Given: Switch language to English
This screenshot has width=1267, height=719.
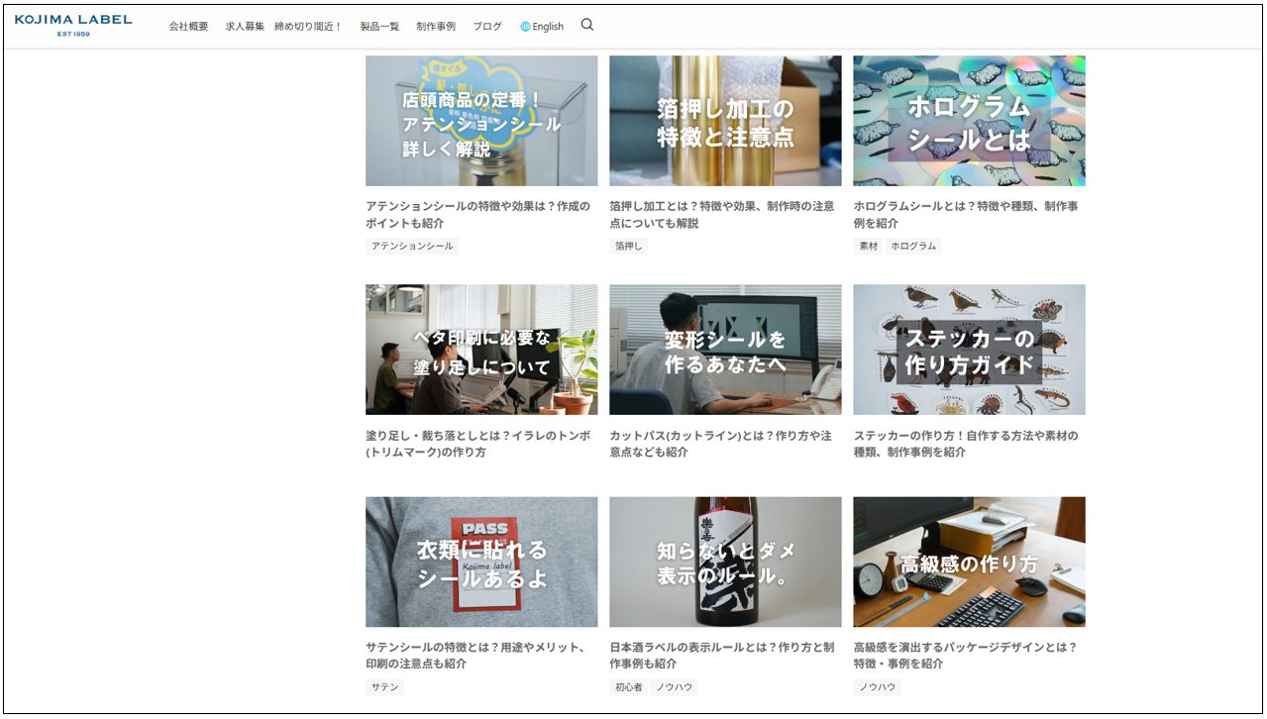Looking at the screenshot, I should click(x=542, y=27).
